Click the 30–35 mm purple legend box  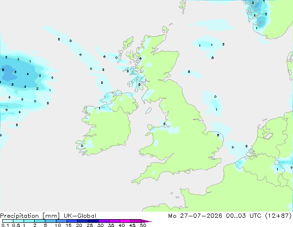point(104,221)
